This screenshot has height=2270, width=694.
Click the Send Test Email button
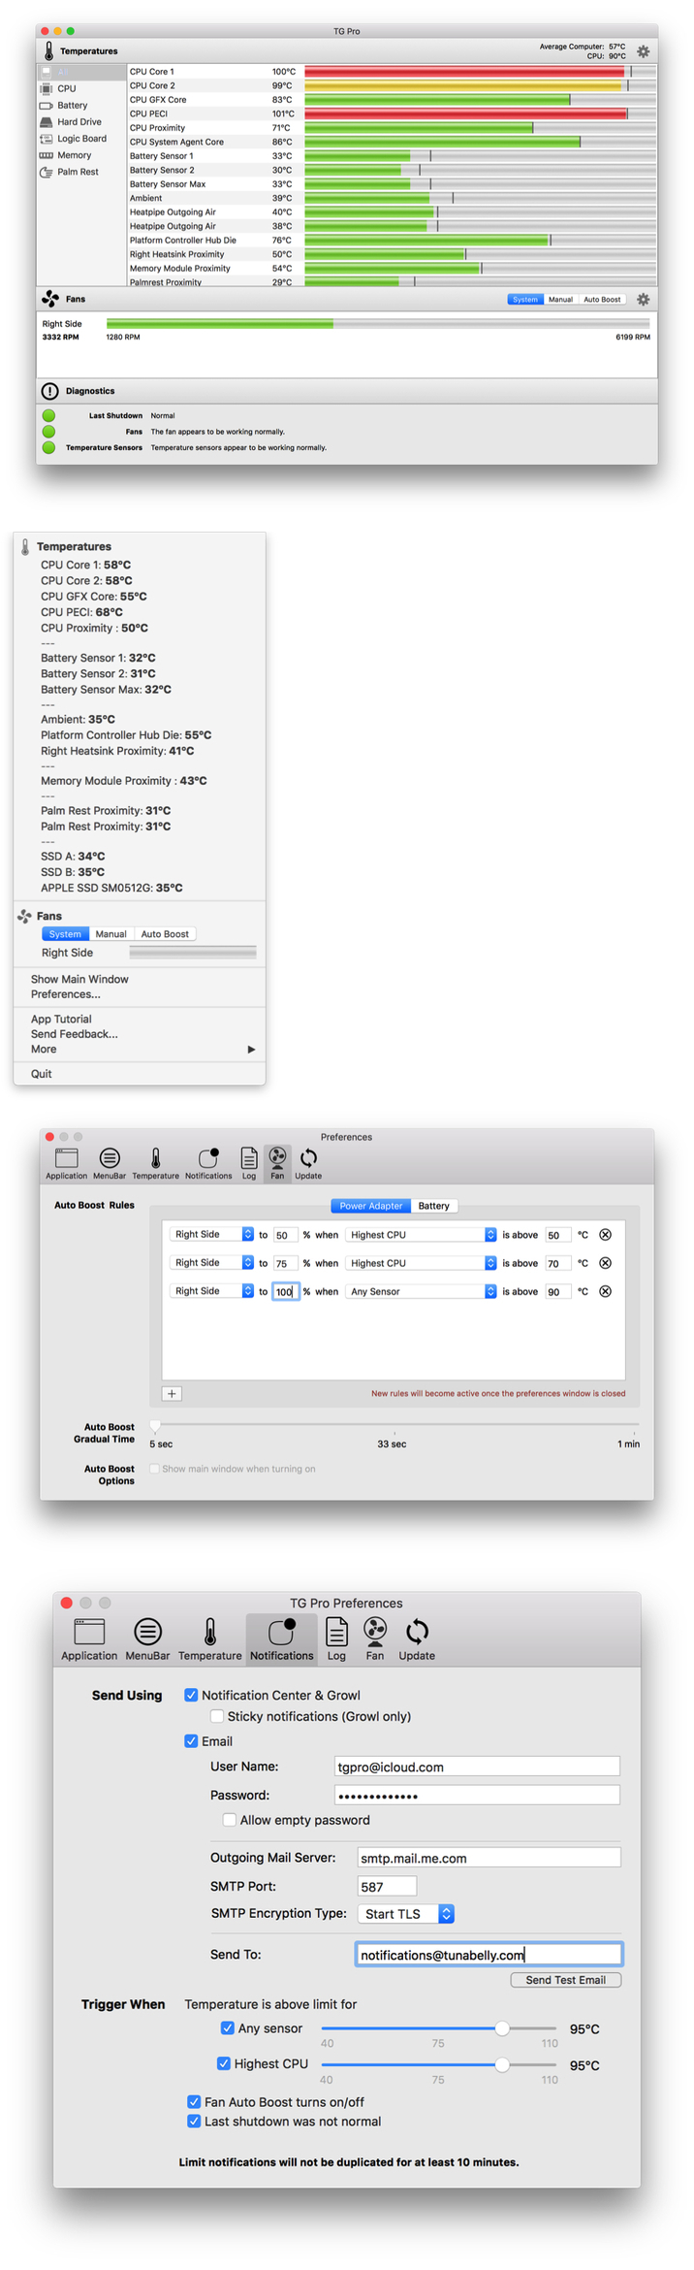point(565,1980)
